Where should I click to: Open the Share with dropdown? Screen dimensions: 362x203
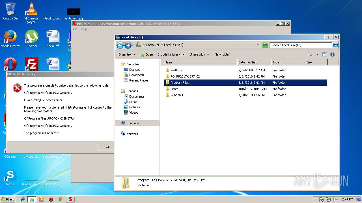pos(199,54)
